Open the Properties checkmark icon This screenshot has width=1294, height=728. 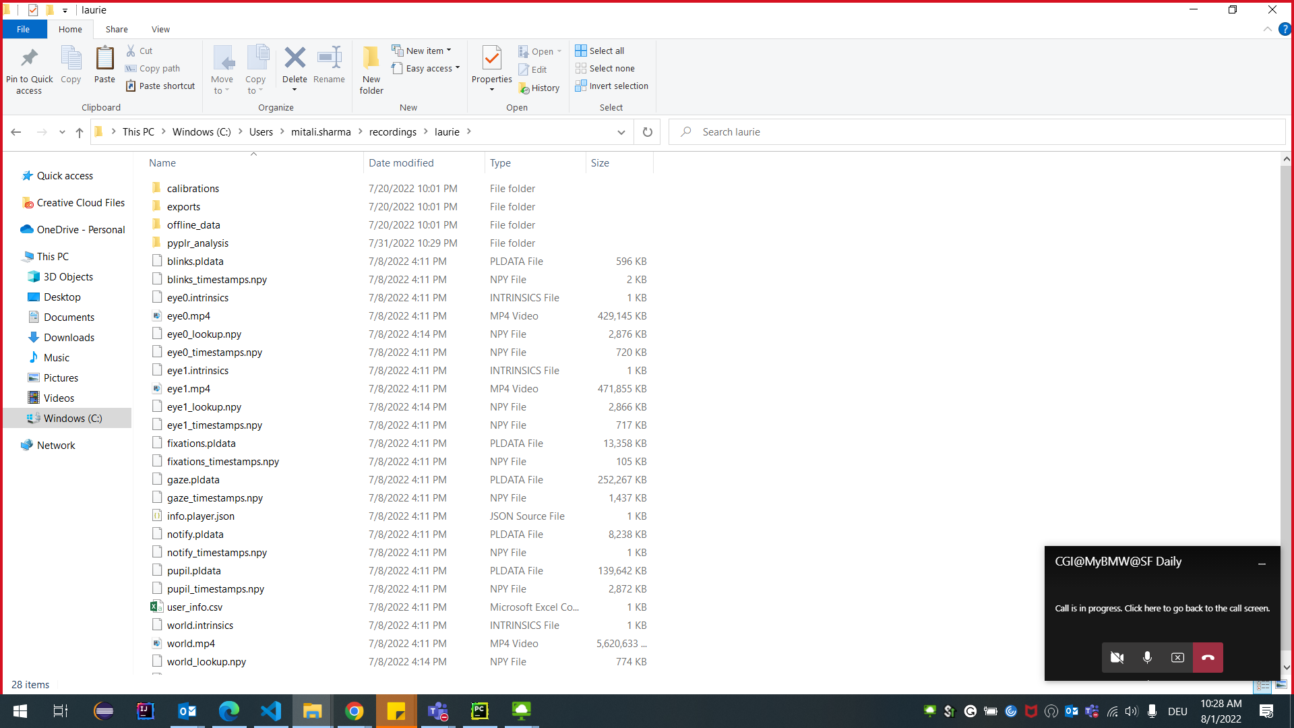point(492,58)
